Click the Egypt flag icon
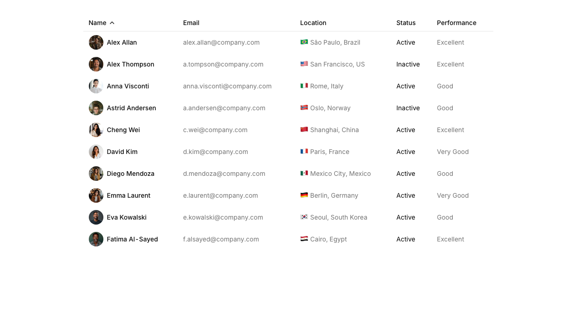 coord(304,239)
